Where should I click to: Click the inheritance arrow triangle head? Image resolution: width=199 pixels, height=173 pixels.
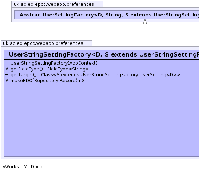click(145, 22)
